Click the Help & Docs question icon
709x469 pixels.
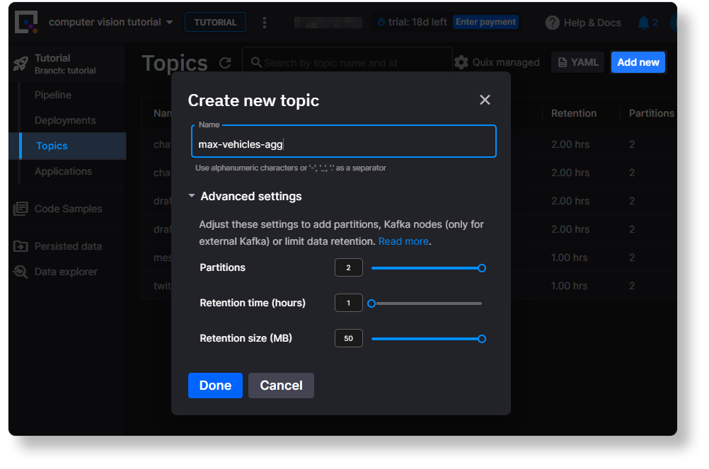(x=552, y=23)
